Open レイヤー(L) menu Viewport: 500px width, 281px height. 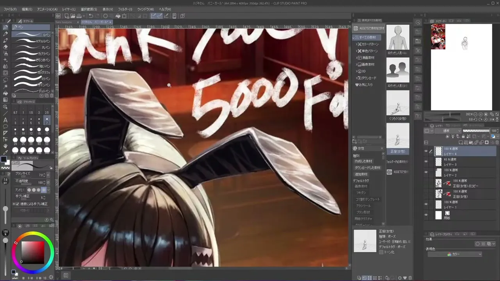tap(69, 9)
